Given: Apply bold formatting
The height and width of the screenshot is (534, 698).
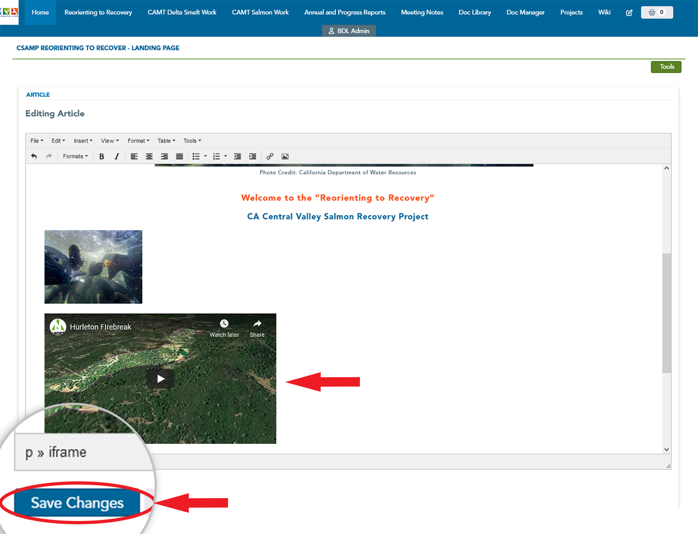Looking at the screenshot, I should click(x=101, y=156).
